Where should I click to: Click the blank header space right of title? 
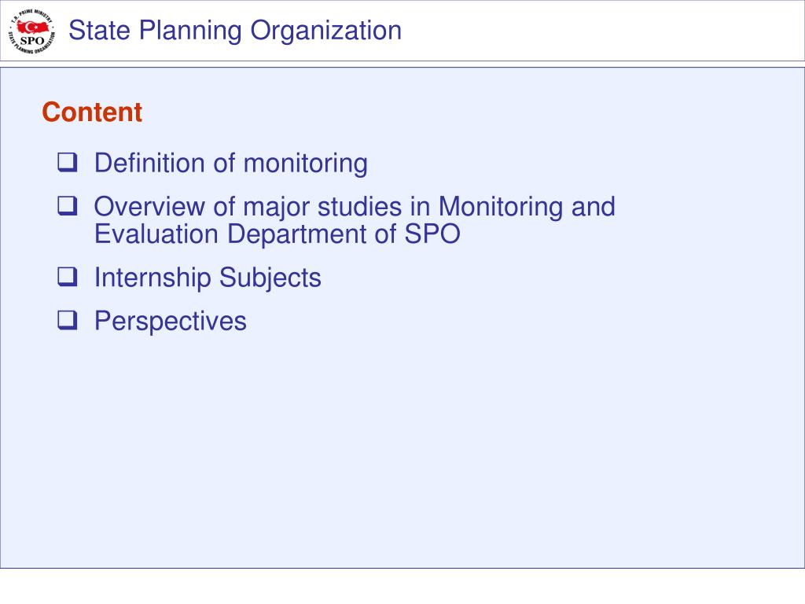[x=601, y=31]
